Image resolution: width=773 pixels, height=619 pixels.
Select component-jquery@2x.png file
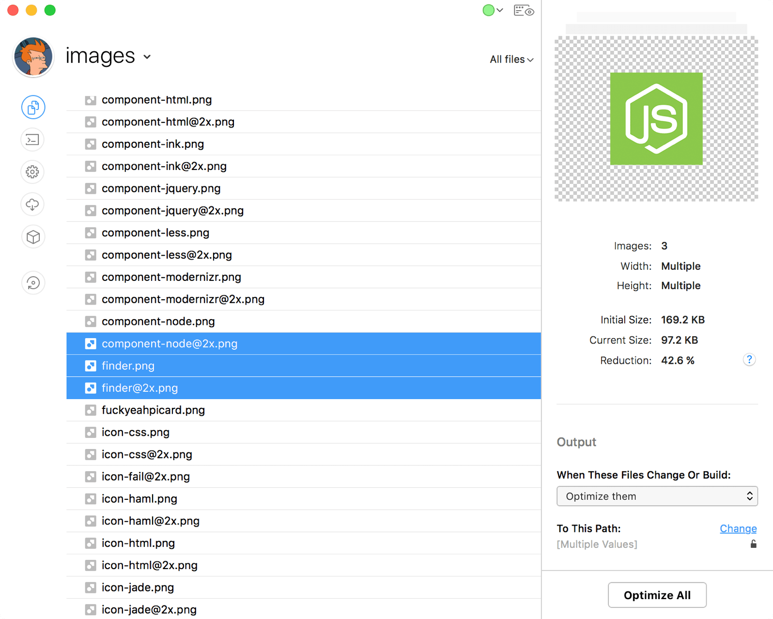(x=304, y=211)
